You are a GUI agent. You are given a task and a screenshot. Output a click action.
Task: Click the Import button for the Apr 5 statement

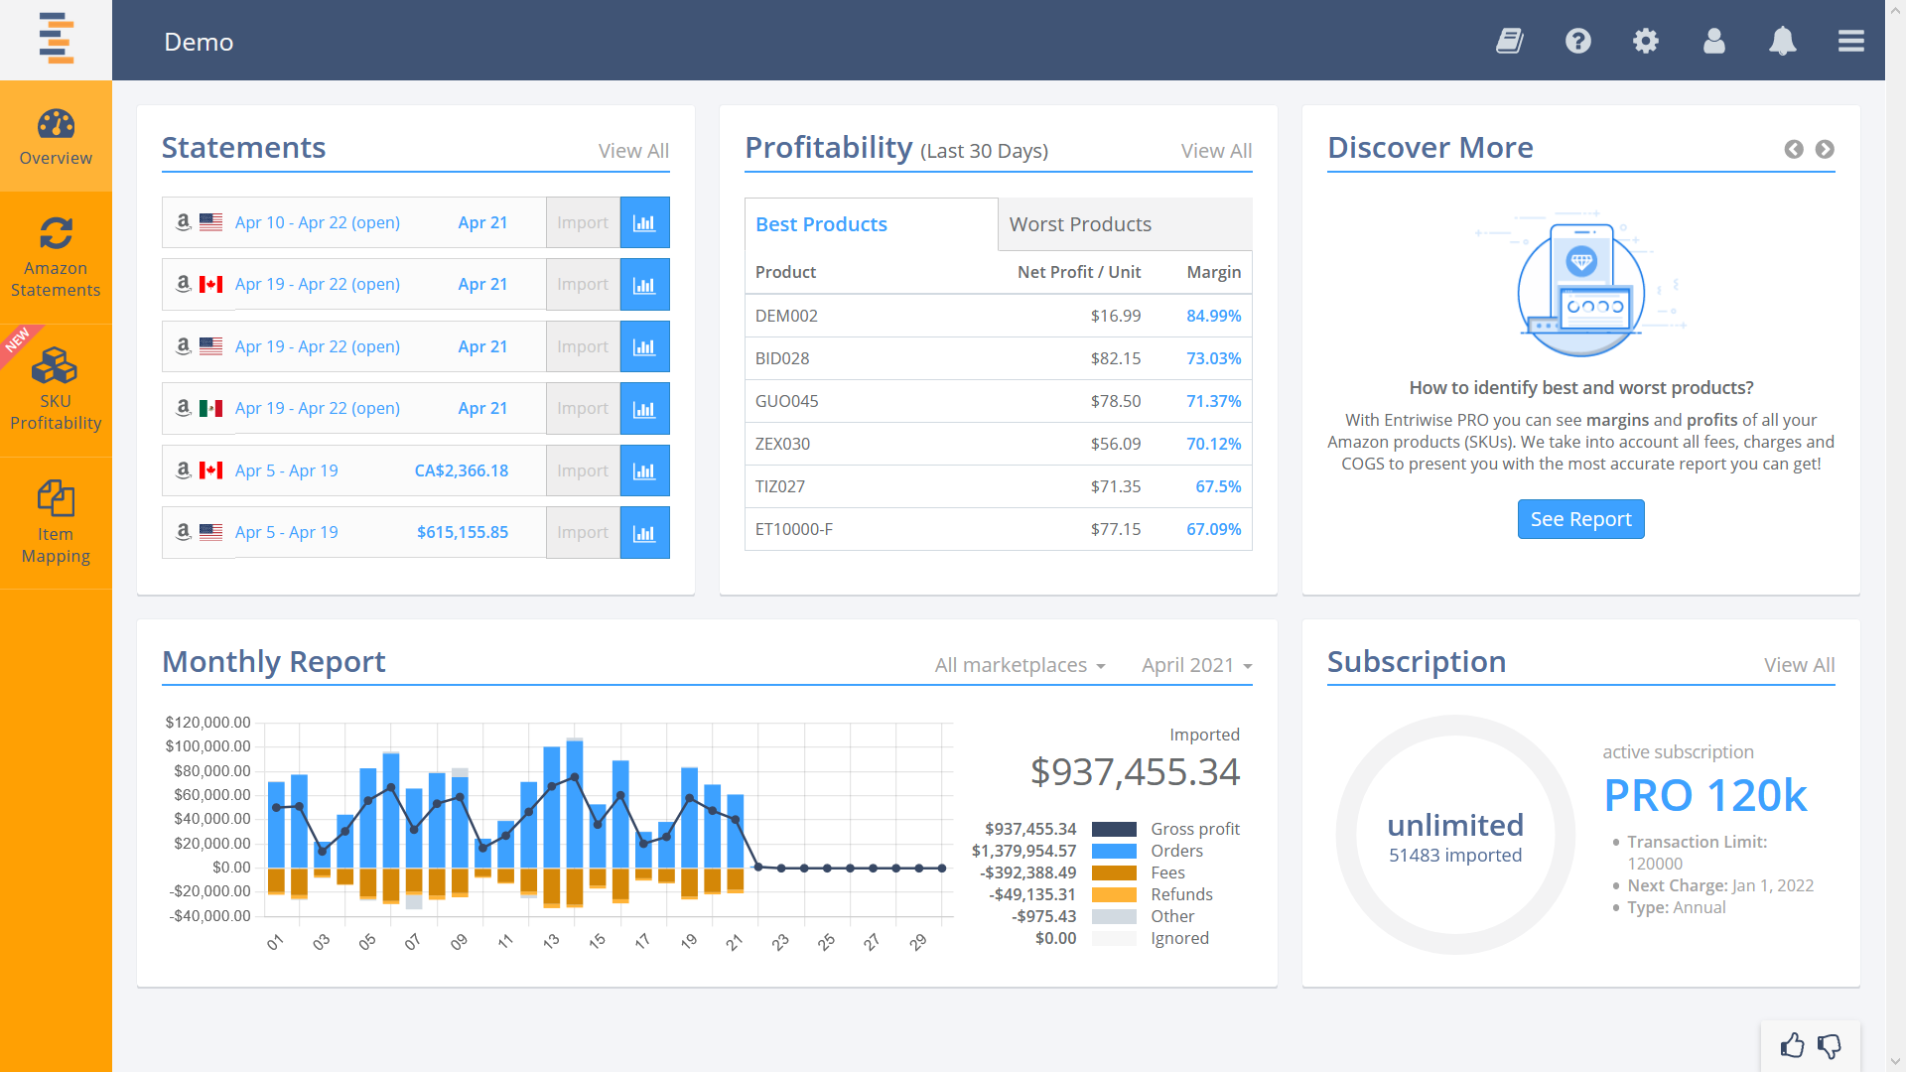pos(583,470)
